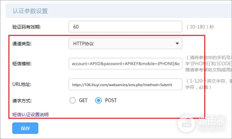
Task: Click the 通道类型 label
Action: tap(22, 44)
